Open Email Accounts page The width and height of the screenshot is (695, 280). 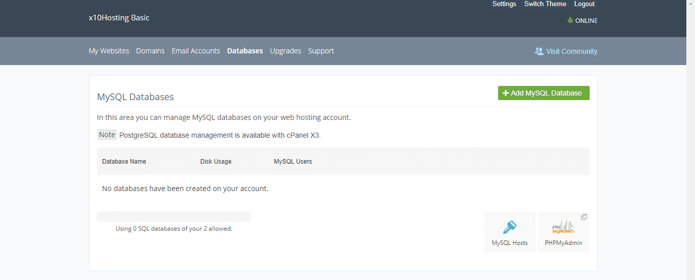point(196,51)
